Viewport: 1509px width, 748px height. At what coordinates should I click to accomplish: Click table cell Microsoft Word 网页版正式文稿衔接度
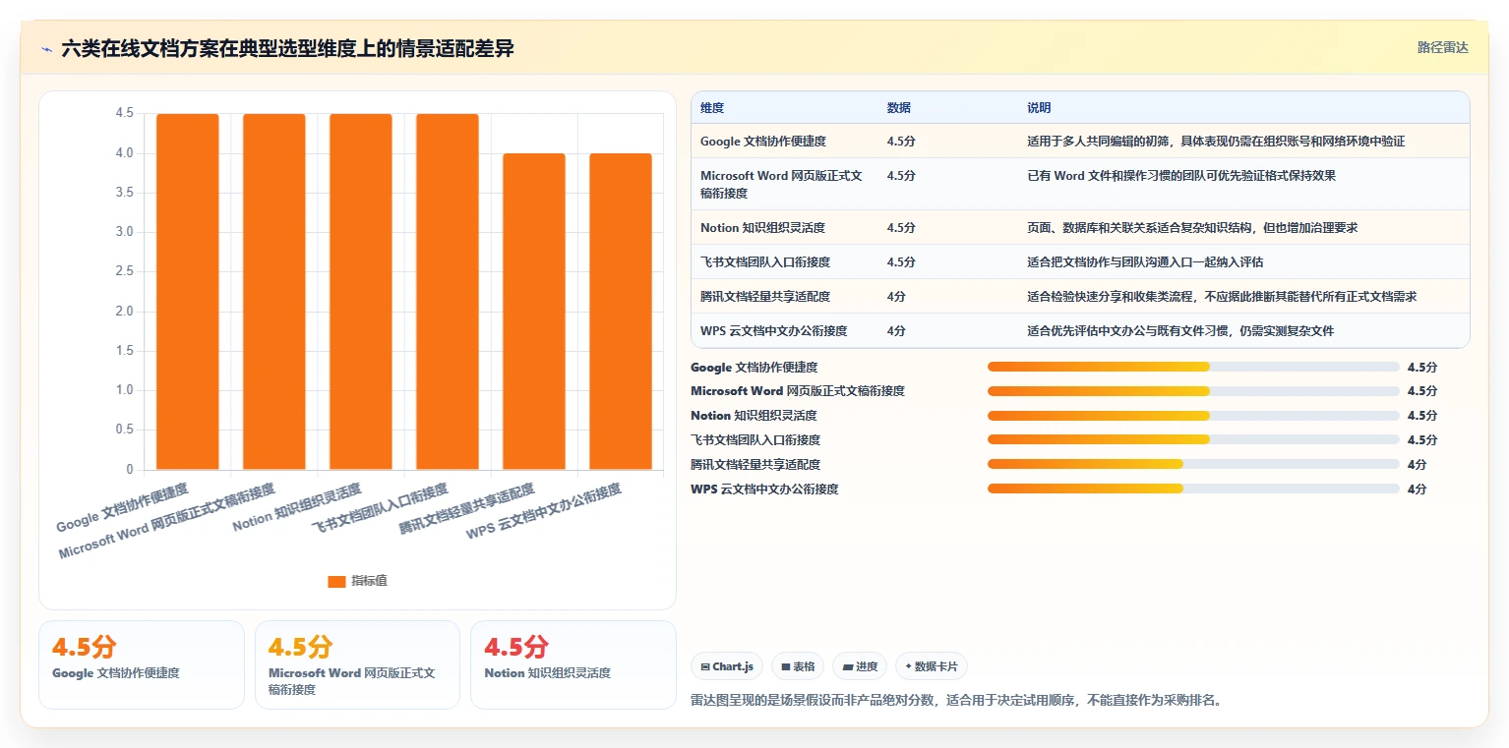[781, 184]
